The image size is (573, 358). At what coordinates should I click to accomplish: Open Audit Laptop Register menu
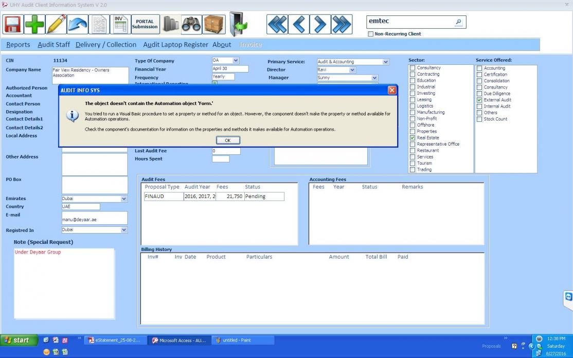pos(175,45)
